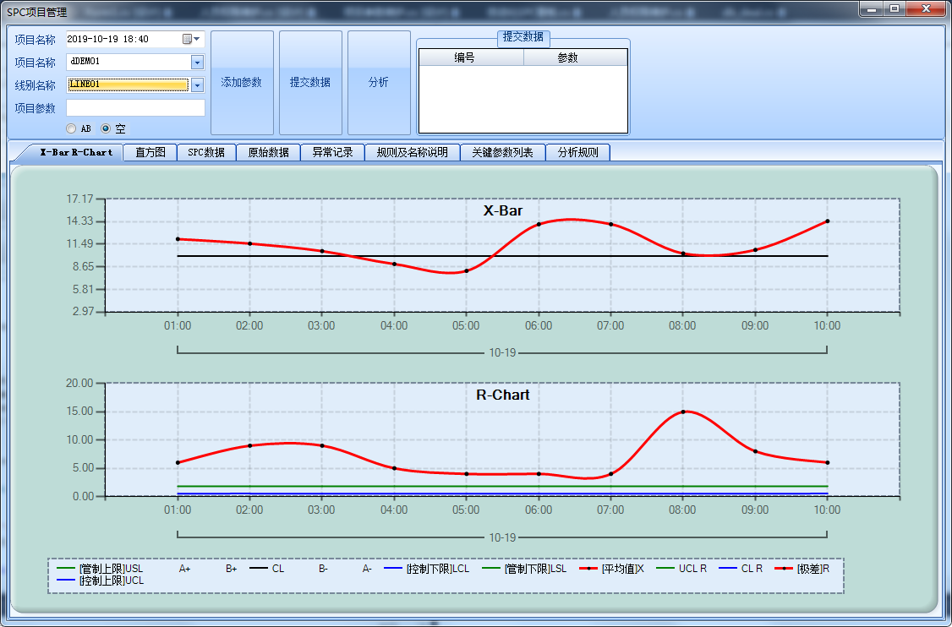Open the 异常记录 tab
This screenshot has height=627, width=952.
pos(332,153)
